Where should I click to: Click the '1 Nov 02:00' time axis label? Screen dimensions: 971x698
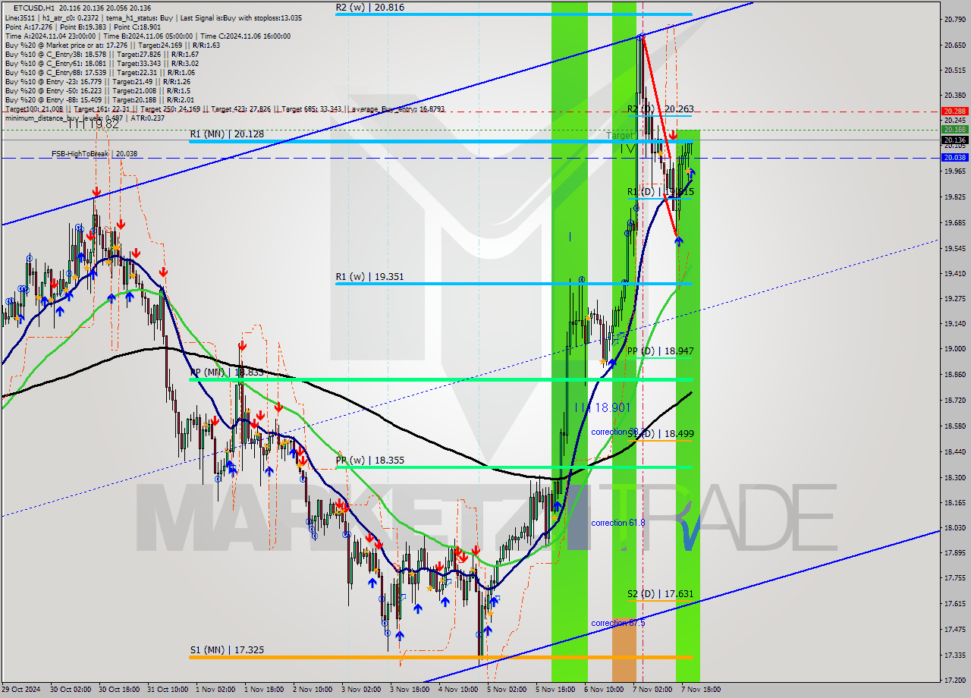click(215, 690)
